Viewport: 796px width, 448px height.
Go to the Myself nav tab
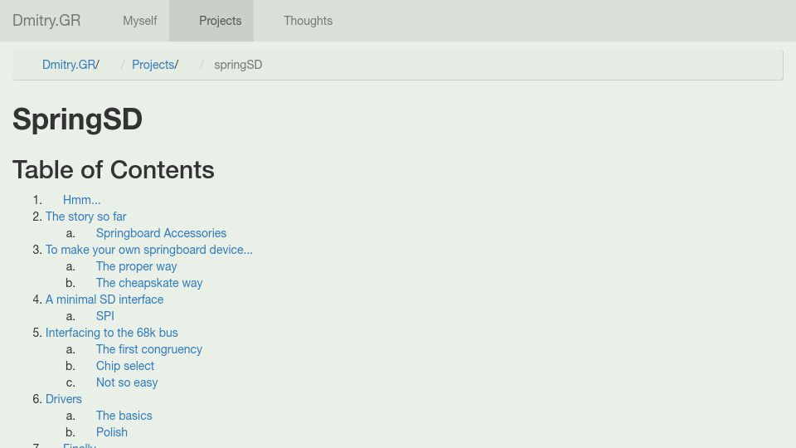click(x=139, y=21)
